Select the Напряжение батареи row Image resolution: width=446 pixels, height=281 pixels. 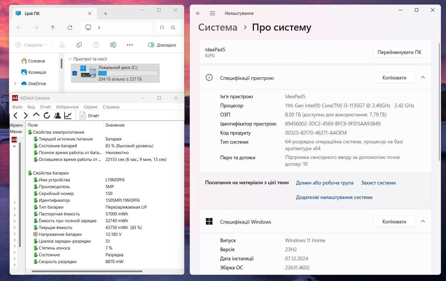(105, 234)
